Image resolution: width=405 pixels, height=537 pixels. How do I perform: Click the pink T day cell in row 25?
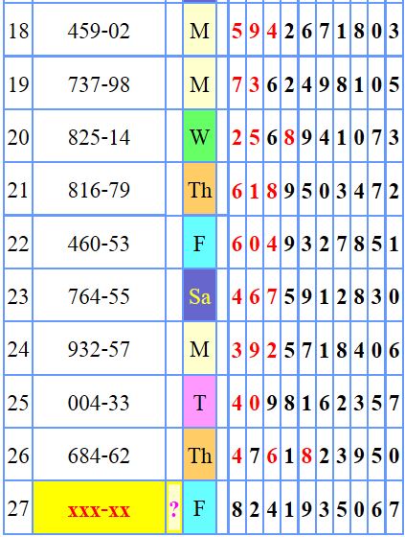click(x=199, y=402)
